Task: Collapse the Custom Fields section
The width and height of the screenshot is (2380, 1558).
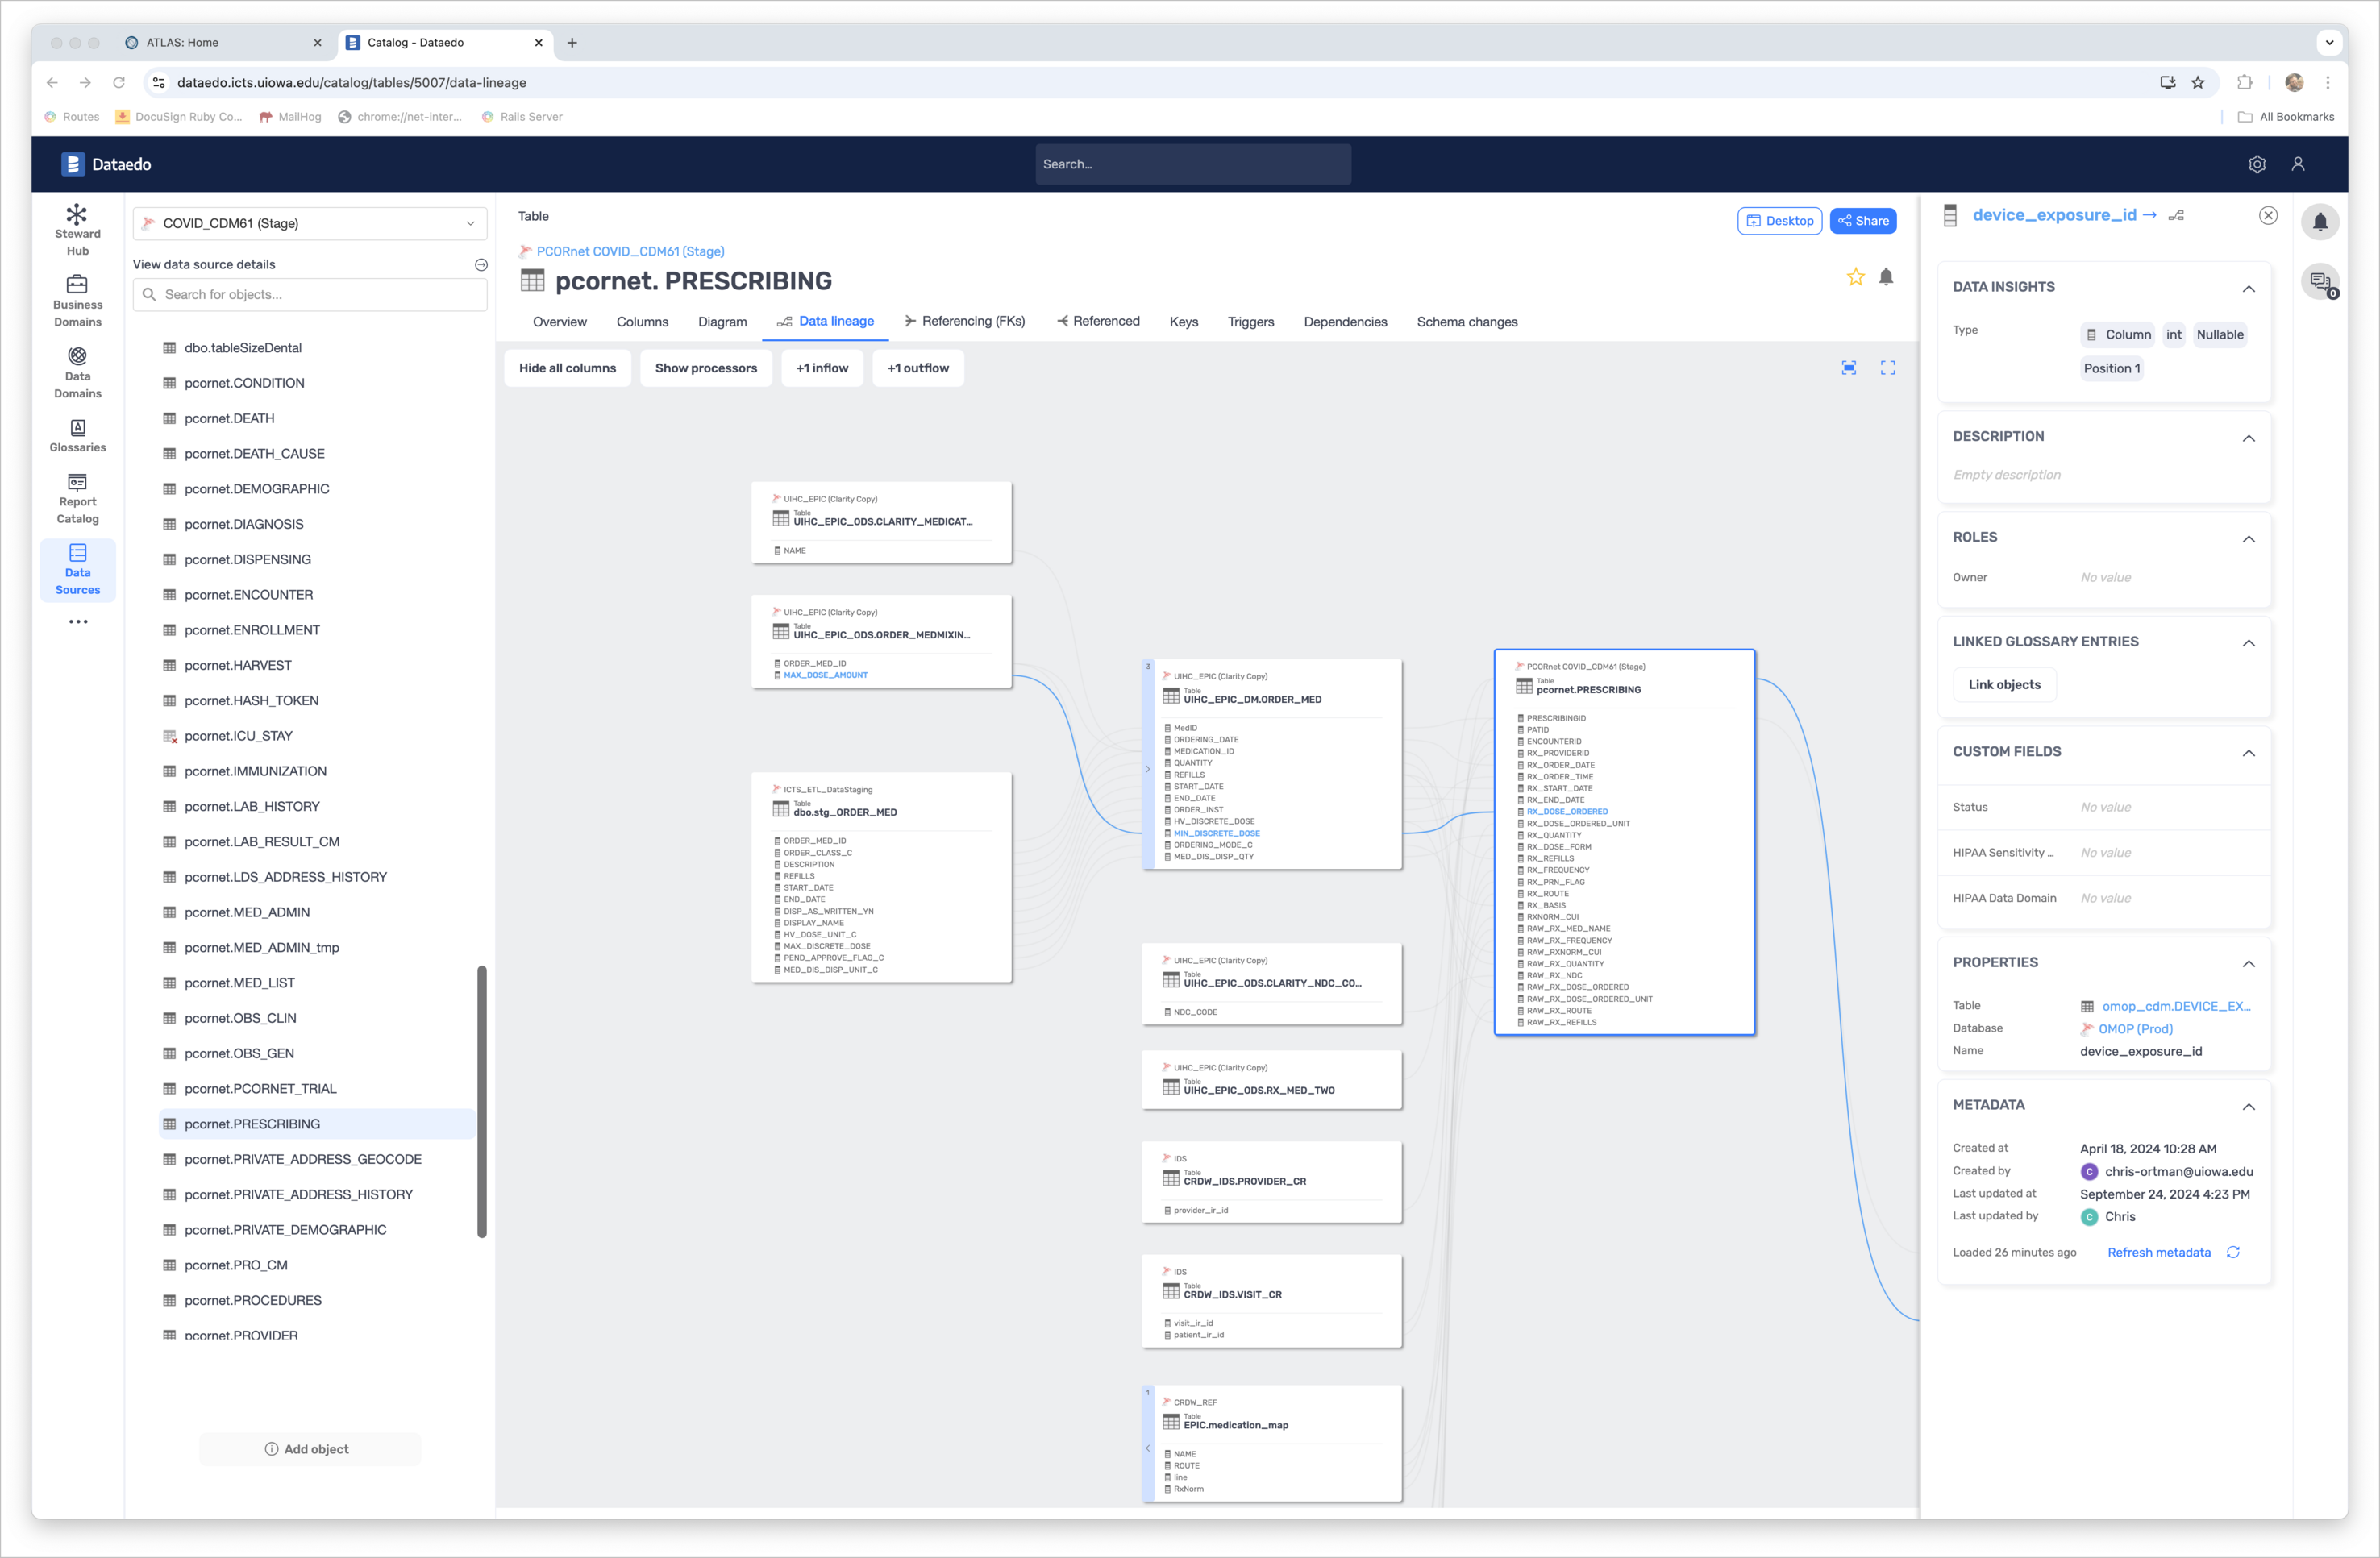Action: tap(2248, 753)
